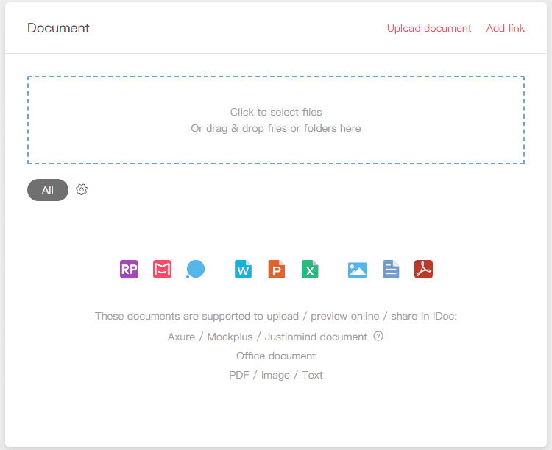Click the image file icon

tap(357, 270)
